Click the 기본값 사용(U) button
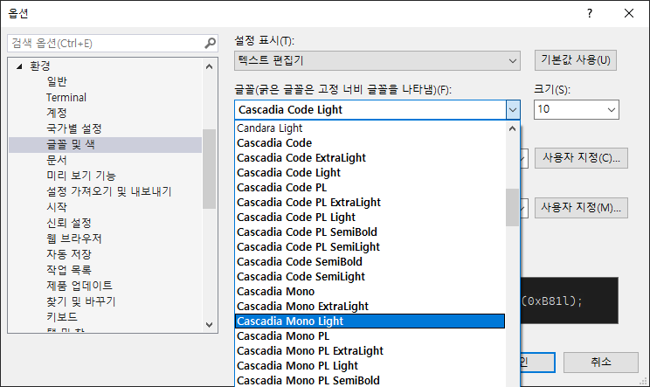This screenshot has height=387, width=650. click(x=576, y=60)
